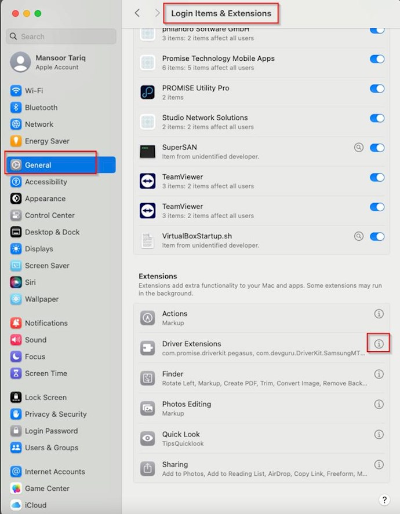Open Focus settings
The width and height of the screenshot is (400, 514).
pos(28,356)
